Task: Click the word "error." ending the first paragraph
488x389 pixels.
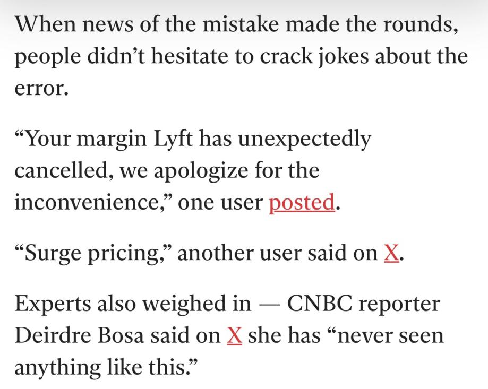Action: point(41,88)
